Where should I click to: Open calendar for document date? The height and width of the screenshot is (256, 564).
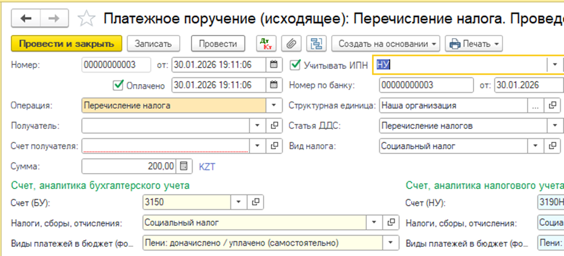pyautogui.click(x=273, y=64)
